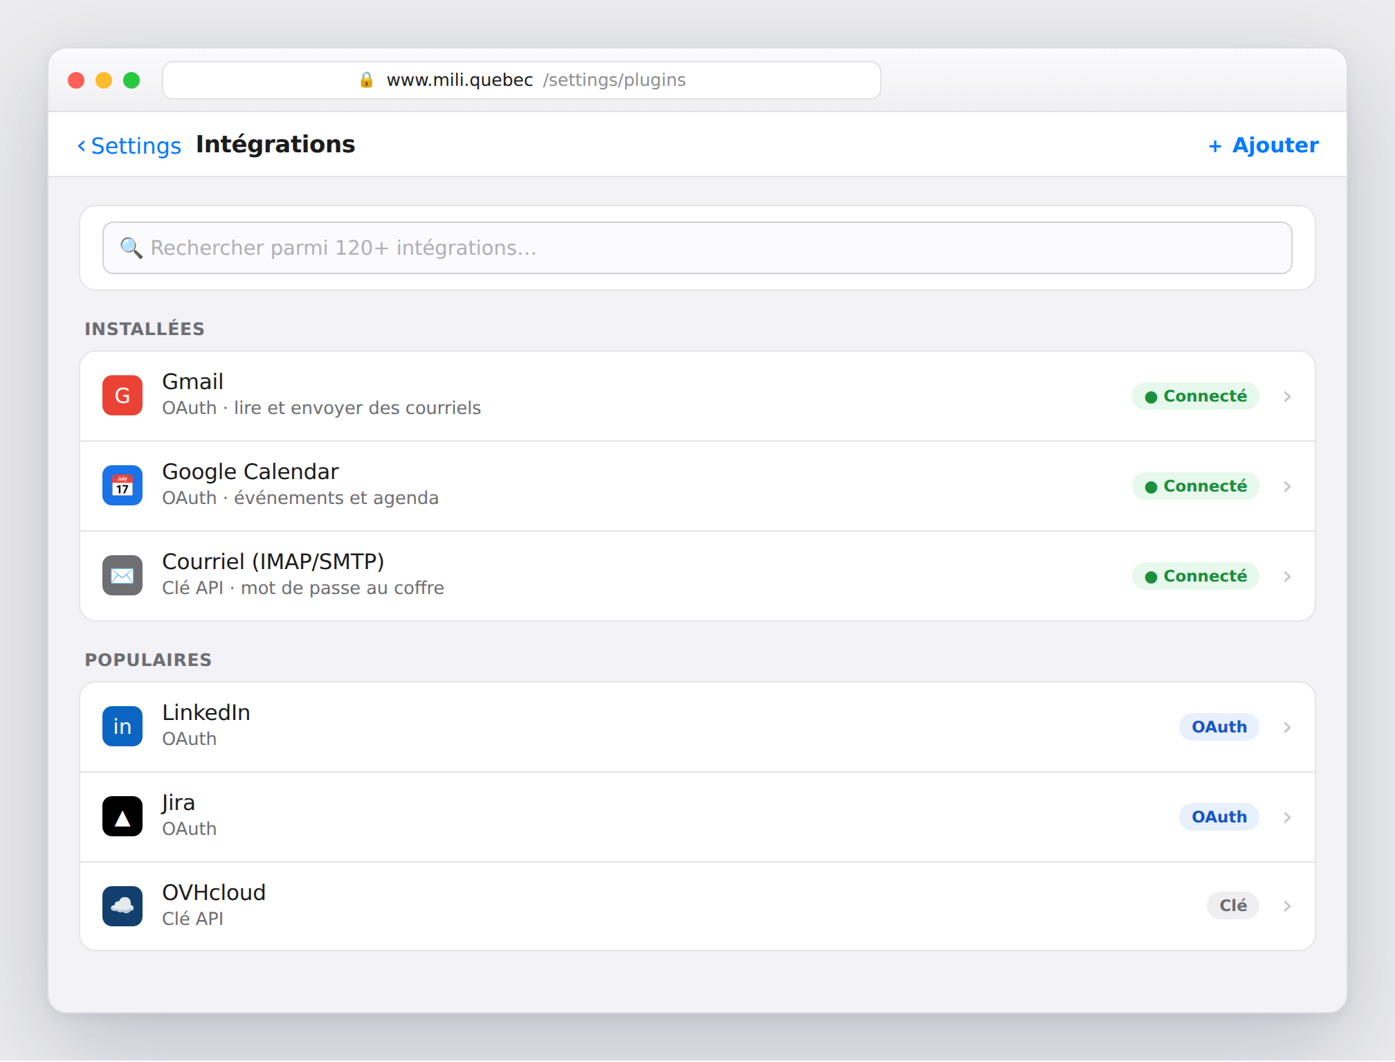Click the Jira triangle icon
This screenshot has height=1062, width=1395.
(x=122, y=816)
